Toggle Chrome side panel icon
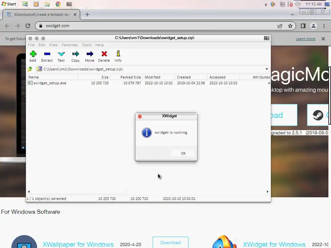The height and width of the screenshot is (248, 331). click(x=303, y=26)
